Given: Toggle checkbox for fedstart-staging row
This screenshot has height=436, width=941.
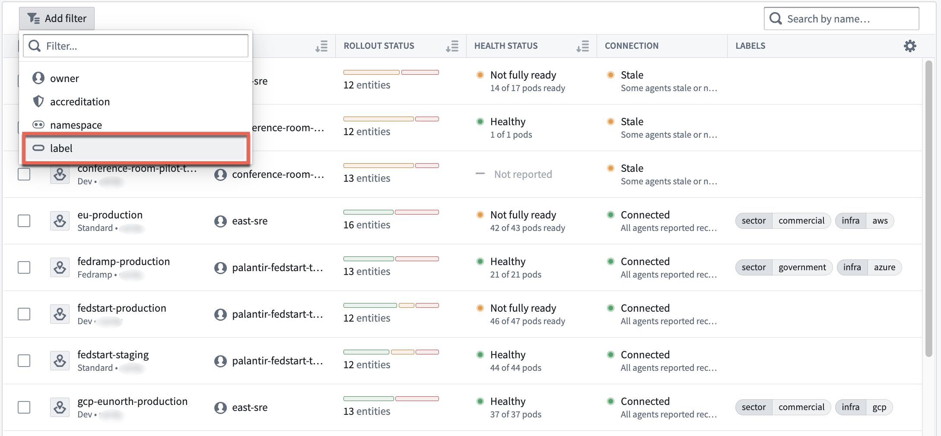Looking at the screenshot, I should [x=24, y=361].
